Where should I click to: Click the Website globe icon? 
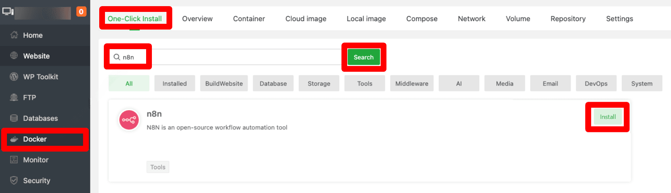point(14,56)
